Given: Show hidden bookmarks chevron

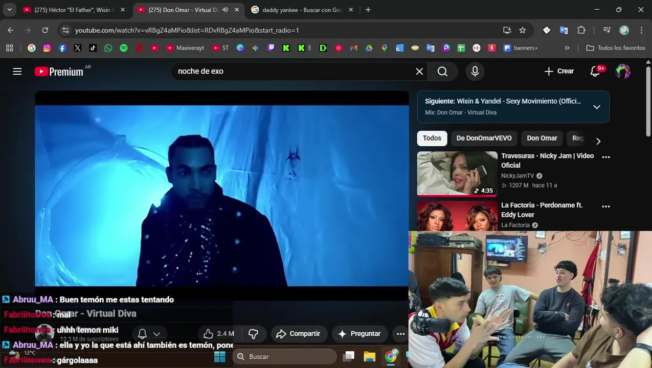Looking at the screenshot, I should [x=567, y=48].
